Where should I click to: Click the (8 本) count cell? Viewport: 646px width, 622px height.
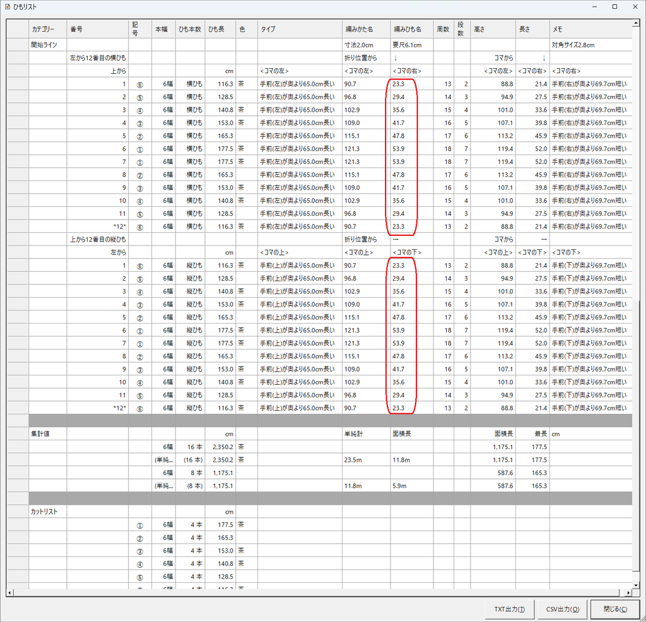click(191, 486)
